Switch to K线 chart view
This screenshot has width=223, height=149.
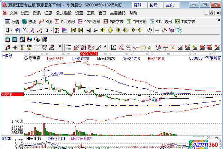click(45, 22)
